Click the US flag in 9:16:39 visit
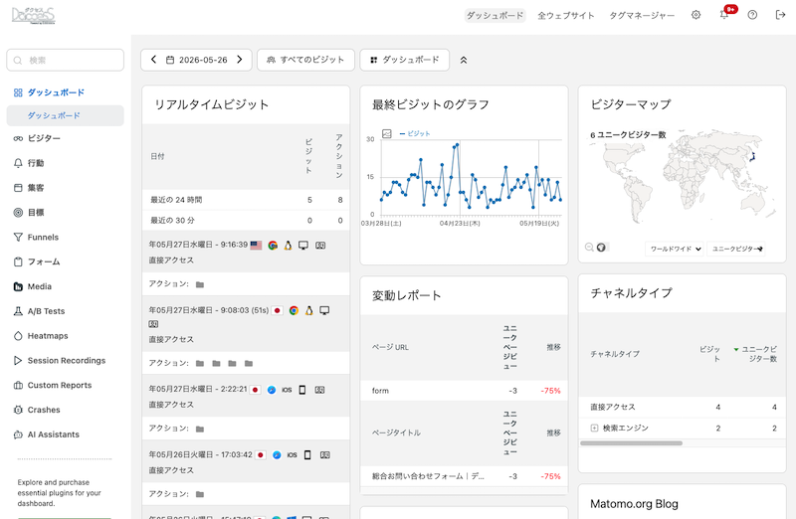 coord(256,245)
